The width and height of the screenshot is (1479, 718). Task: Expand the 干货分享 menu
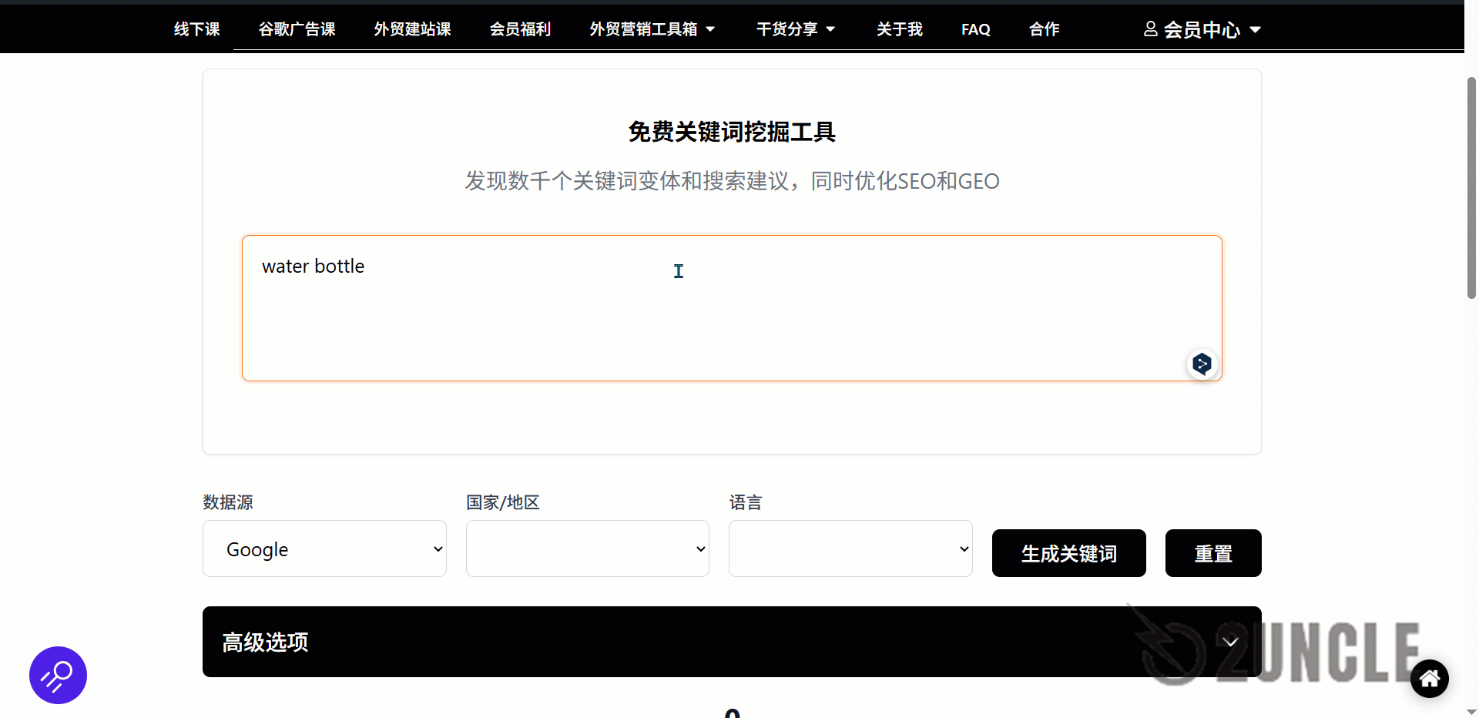[795, 29]
